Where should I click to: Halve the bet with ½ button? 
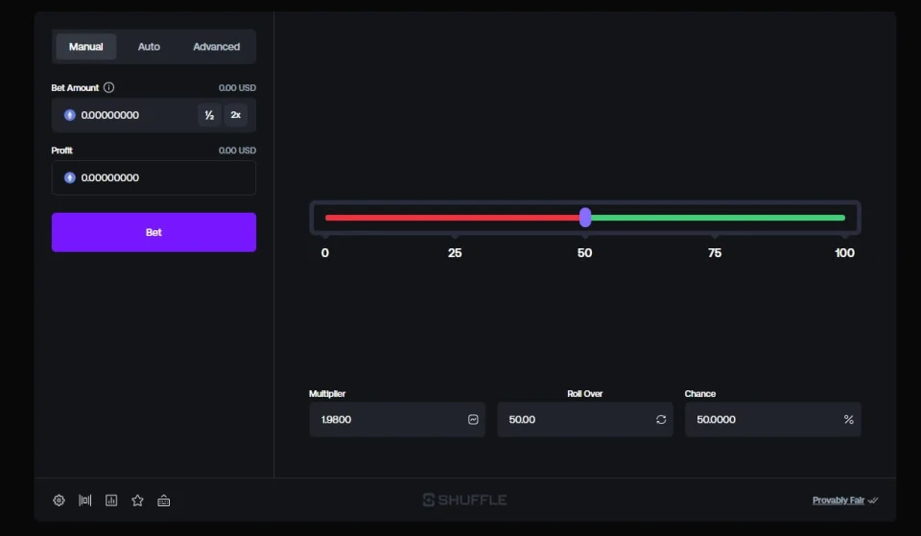point(209,115)
